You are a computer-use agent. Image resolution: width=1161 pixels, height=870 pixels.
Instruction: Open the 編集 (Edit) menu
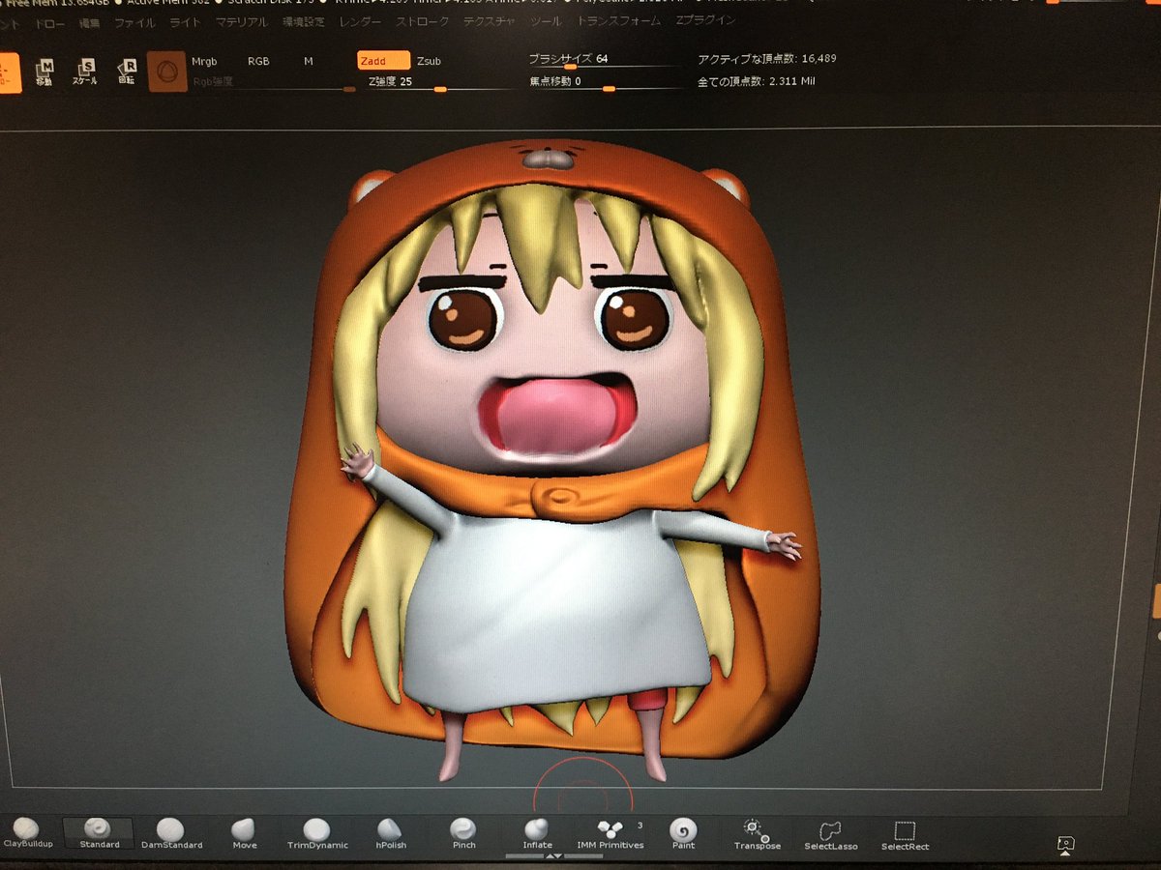(88, 21)
